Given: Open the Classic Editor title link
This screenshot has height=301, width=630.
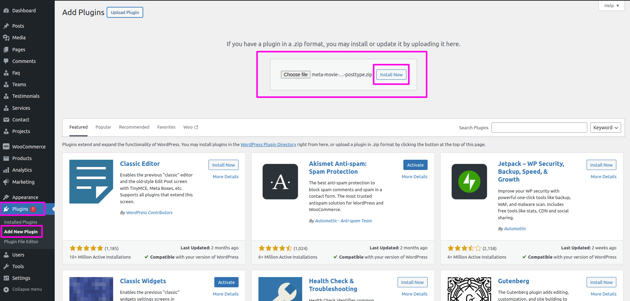Looking at the screenshot, I should click(x=140, y=164).
